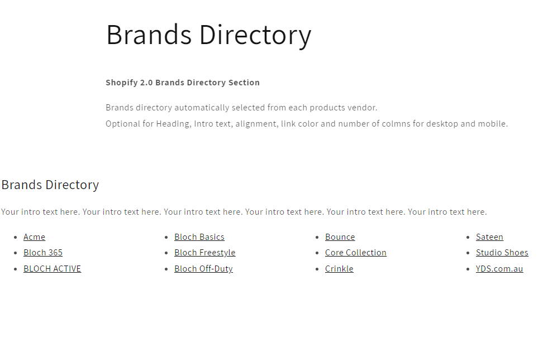
Task: Click the 'automatically selected from each products vendor' line
Action: (241, 108)
